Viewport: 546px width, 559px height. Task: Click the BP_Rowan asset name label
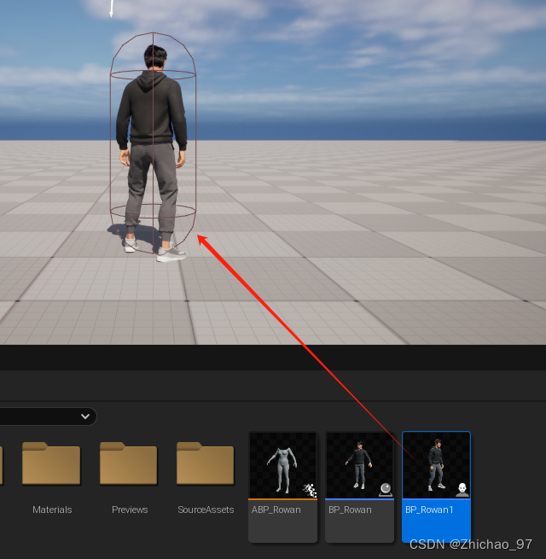(x=350, y=510)
